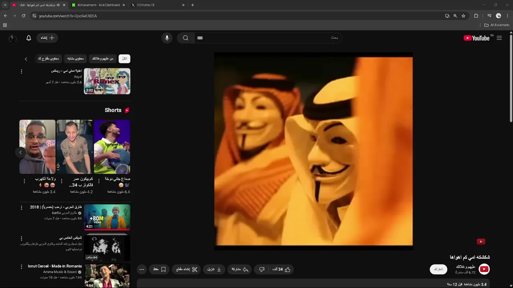
Task: Dislike the video with thumbs down
Action: [x=262, y=270]
